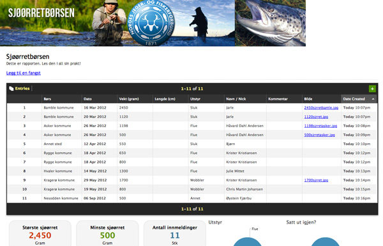
Task: Open the 1120sjrret.jpg image link
Action: [316, 117]
